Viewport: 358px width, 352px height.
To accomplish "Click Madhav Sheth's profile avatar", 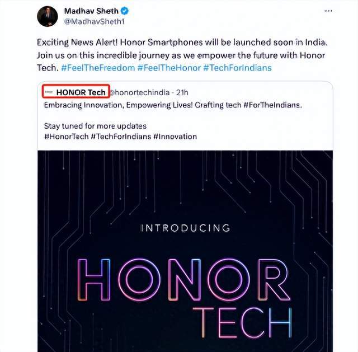I will (47, 16).
